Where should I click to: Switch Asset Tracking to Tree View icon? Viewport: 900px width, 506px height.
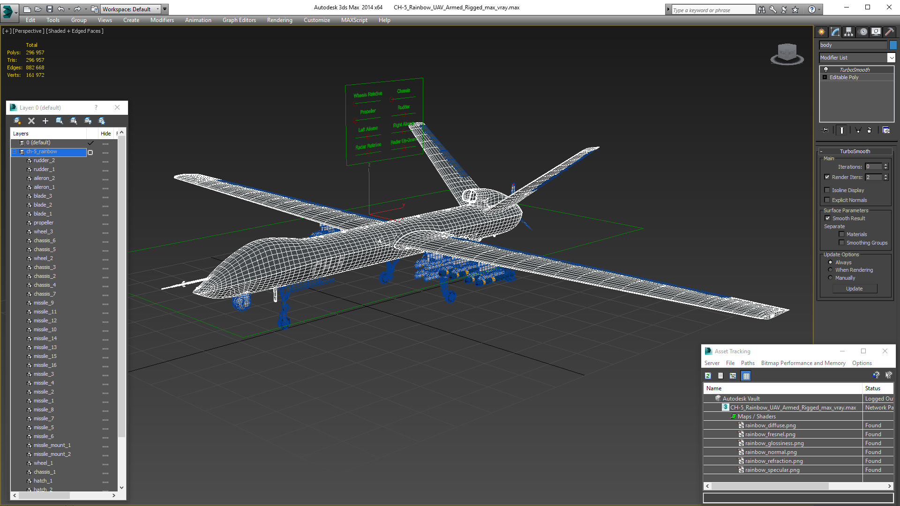click(733, 376)
